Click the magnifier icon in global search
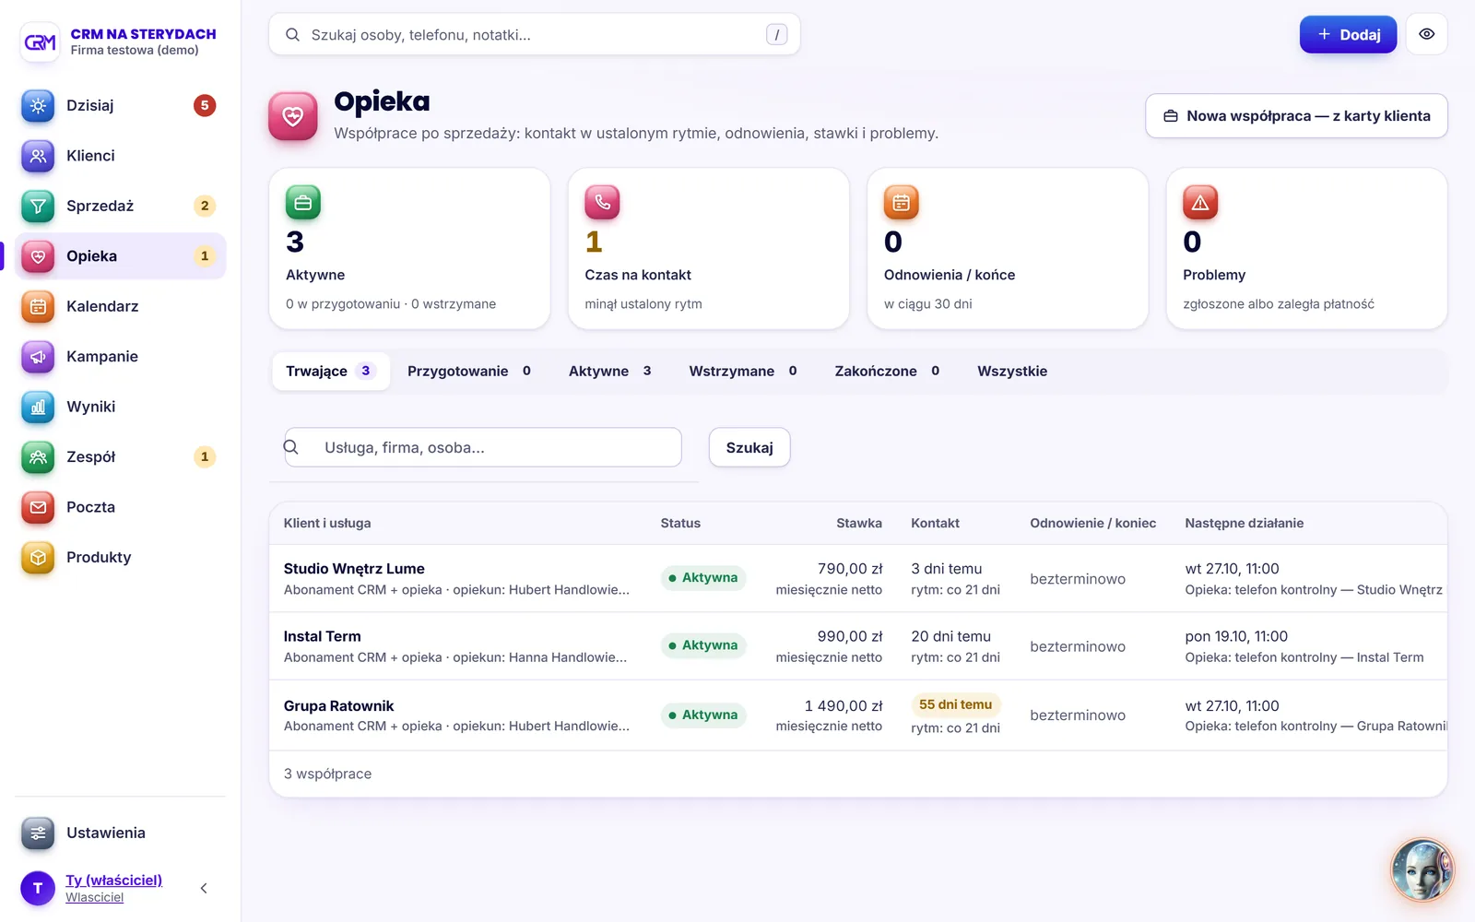This screenshot has height=922, width=1475. point(292,35)
